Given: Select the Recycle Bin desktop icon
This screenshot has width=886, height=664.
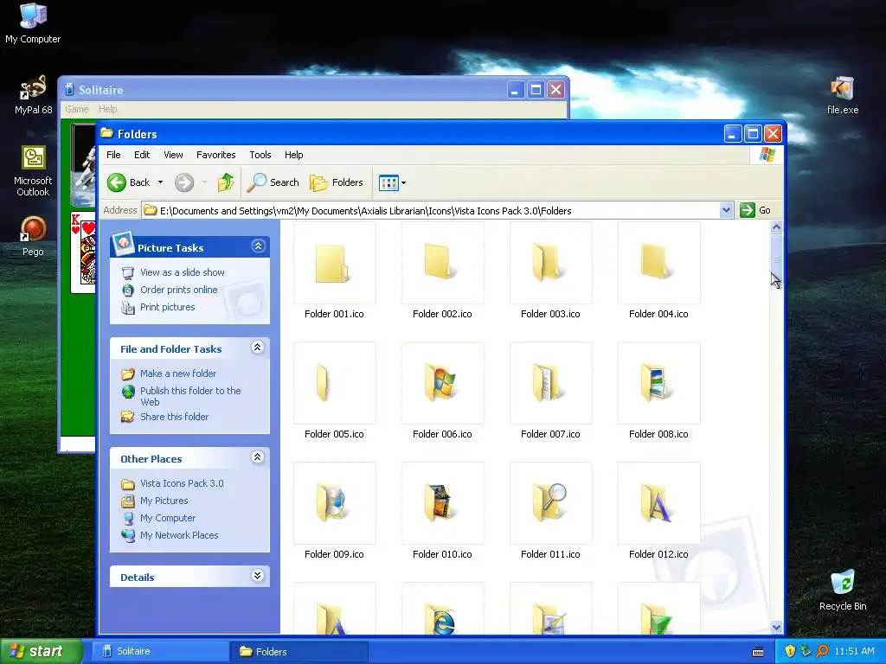Looking at the screenshot, I should pos(843,590).
